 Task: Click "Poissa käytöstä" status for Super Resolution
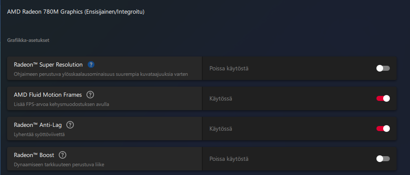click(x=229, y=68)
